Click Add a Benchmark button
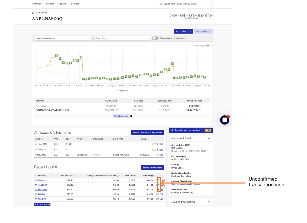The image size is (307, 223). pyautogui.click(x=121, y=116)
